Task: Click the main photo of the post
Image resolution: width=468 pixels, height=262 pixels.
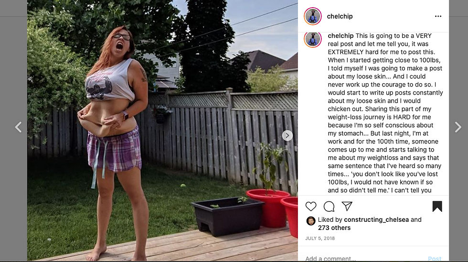Action: [162, 130]
